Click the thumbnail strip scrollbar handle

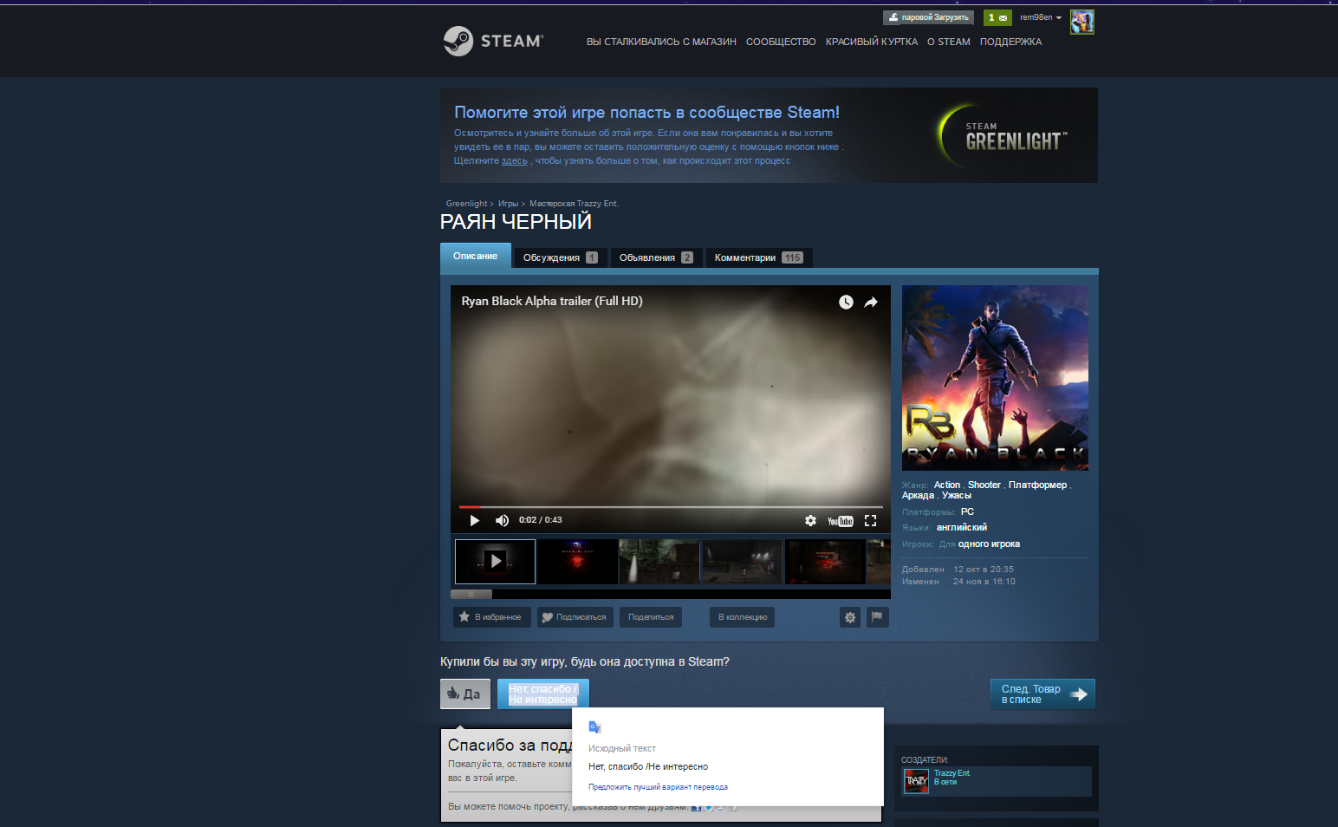coord(471,595)
